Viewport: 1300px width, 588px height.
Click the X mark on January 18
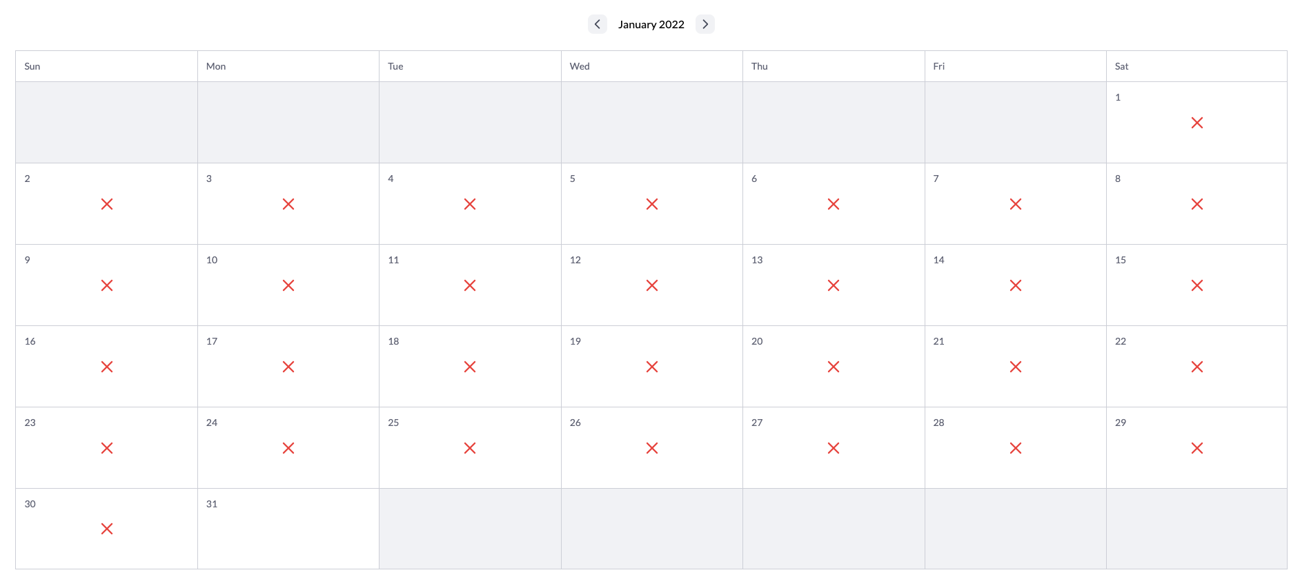470,367
